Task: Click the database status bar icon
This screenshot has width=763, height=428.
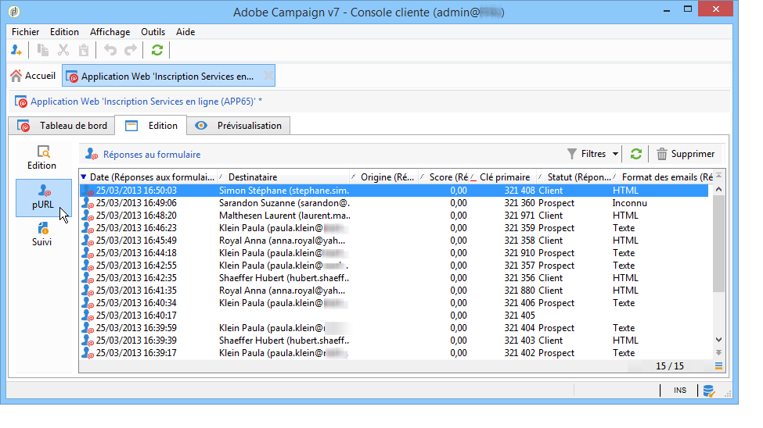Action: [709, 391]
